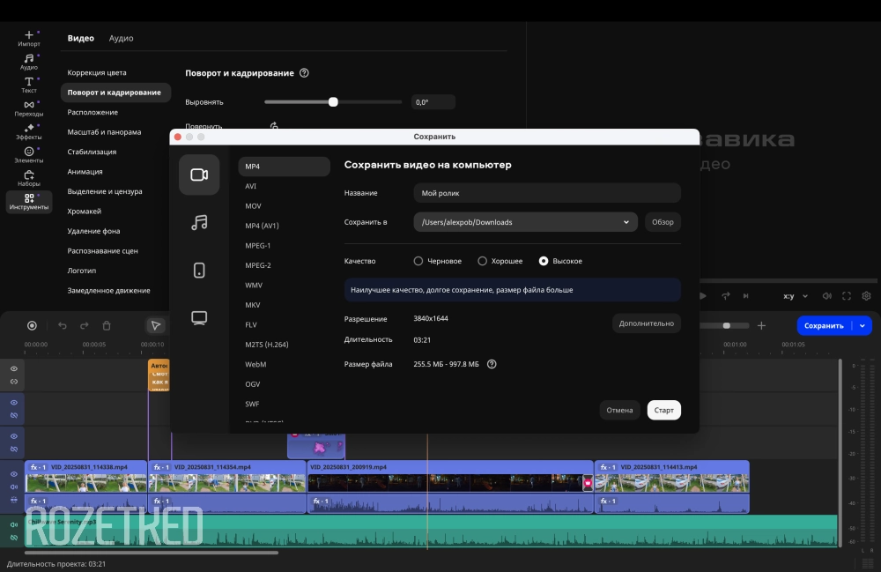Open the Import panel in sidebar
The height and width of the screenshot is (572, 881).
(29, 38)
